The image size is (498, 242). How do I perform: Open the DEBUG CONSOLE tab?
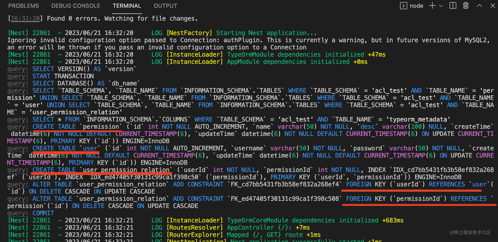[76, 6]
